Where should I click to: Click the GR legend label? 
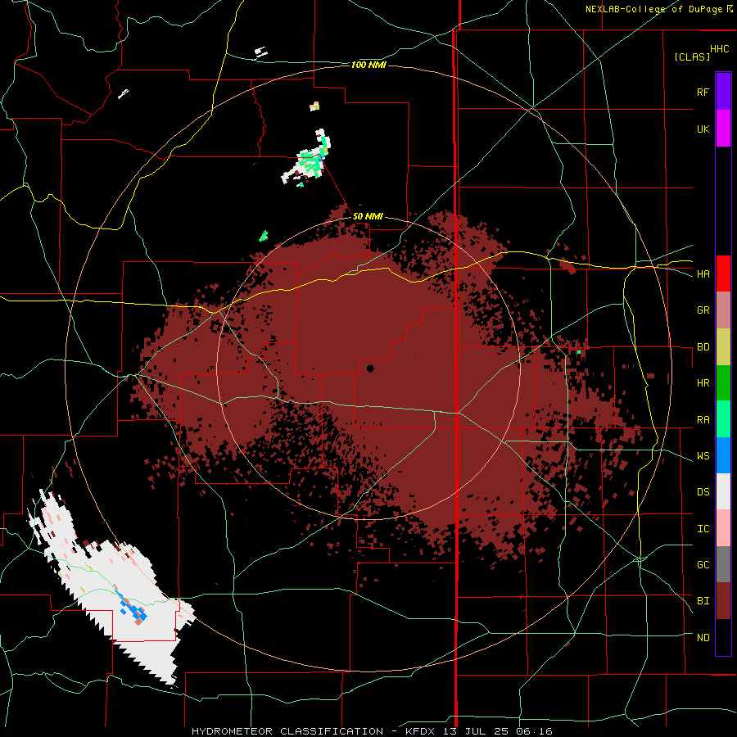pyautogui.click(x=703, y=310)
